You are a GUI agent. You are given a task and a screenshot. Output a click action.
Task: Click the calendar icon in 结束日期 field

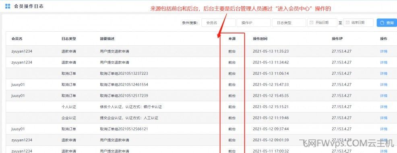coord(347,22)
